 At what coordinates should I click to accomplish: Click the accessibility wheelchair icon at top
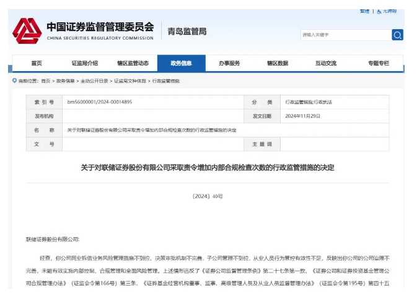pyautogui.click(x=379, y=11)
